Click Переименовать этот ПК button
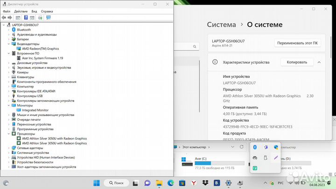The width and height of the screenshot is (336, 189). [297, 43]
